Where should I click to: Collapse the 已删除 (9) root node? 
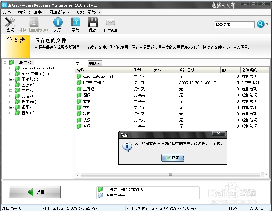5,63
